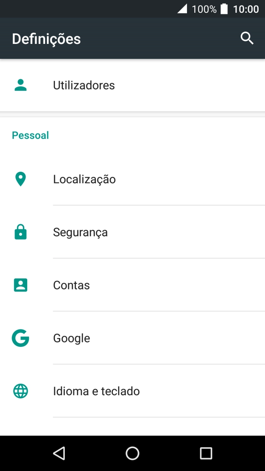Open search in Definições

tap(247, 38)
